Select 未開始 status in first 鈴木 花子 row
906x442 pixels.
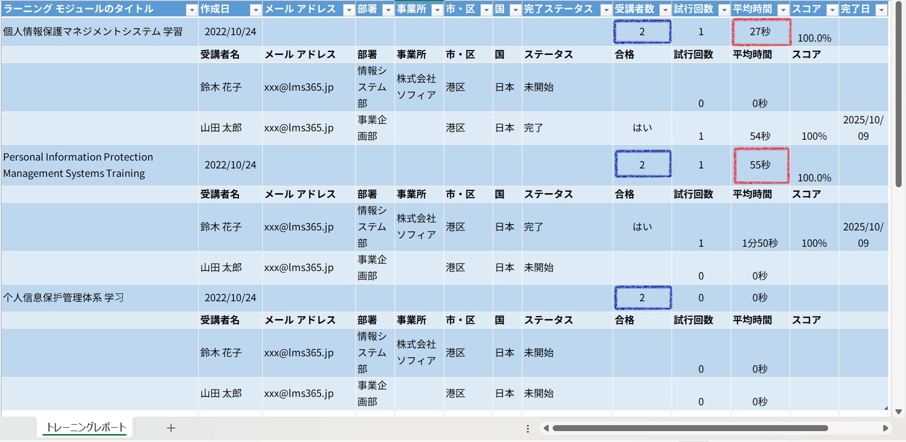(x=567, y=87)
